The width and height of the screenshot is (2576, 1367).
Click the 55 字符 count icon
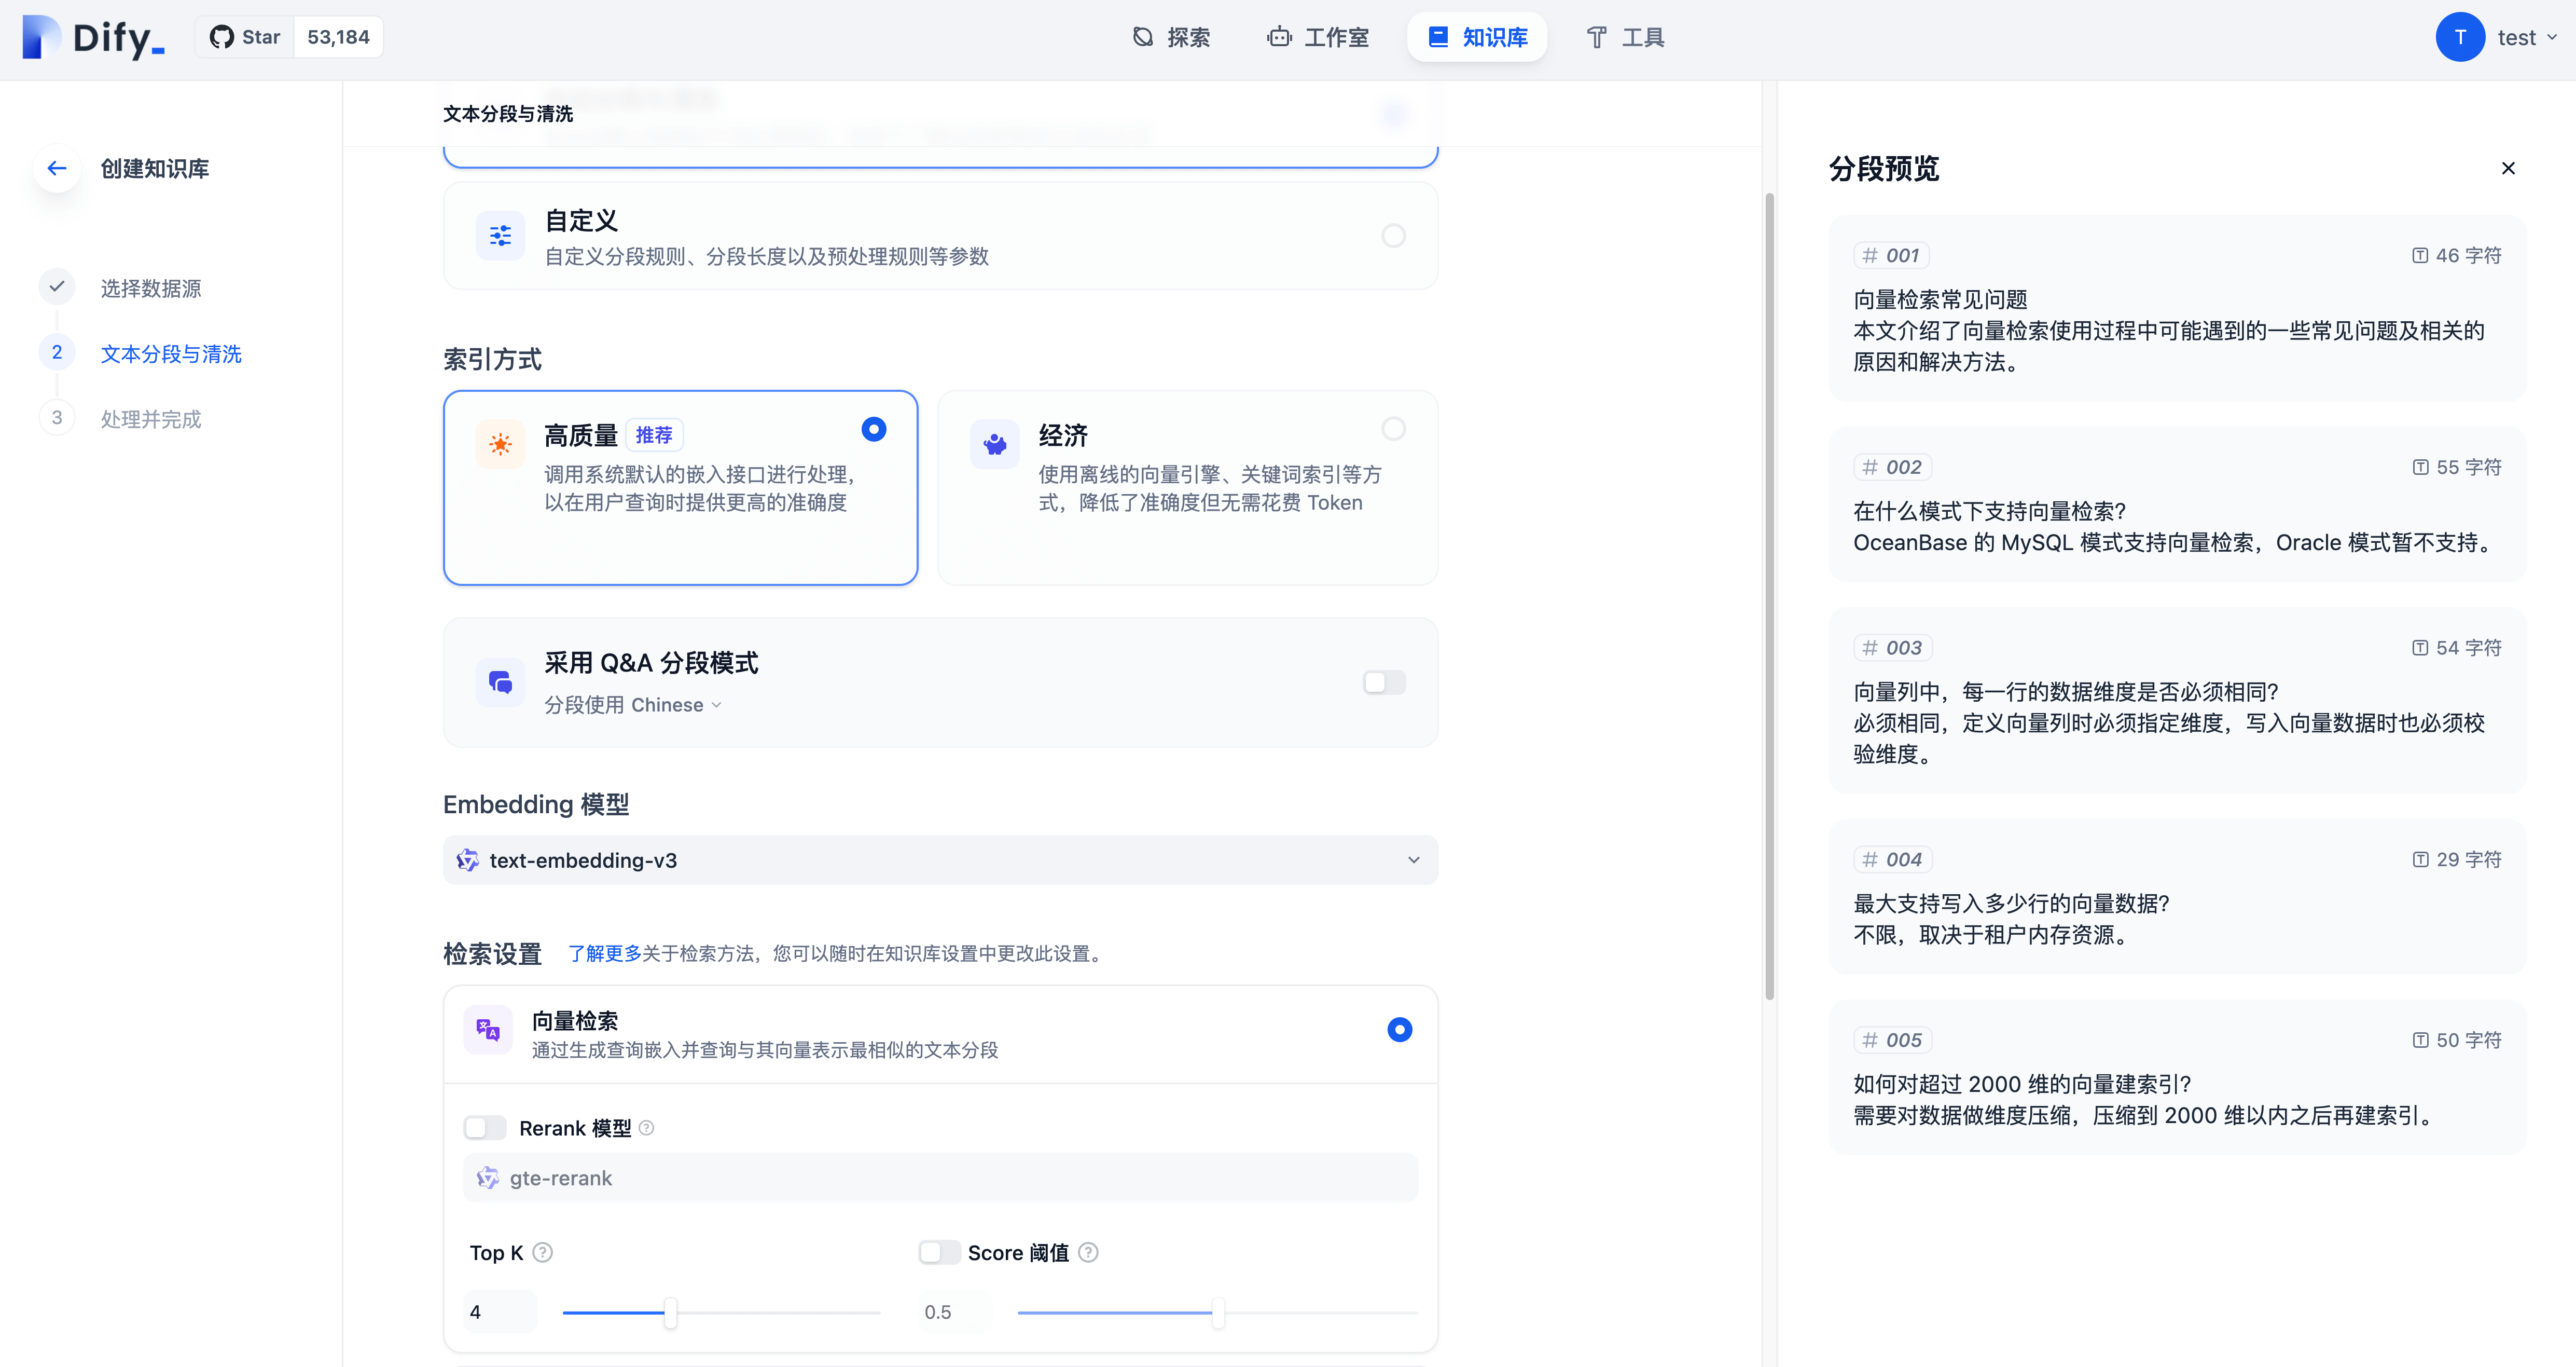2420,467
